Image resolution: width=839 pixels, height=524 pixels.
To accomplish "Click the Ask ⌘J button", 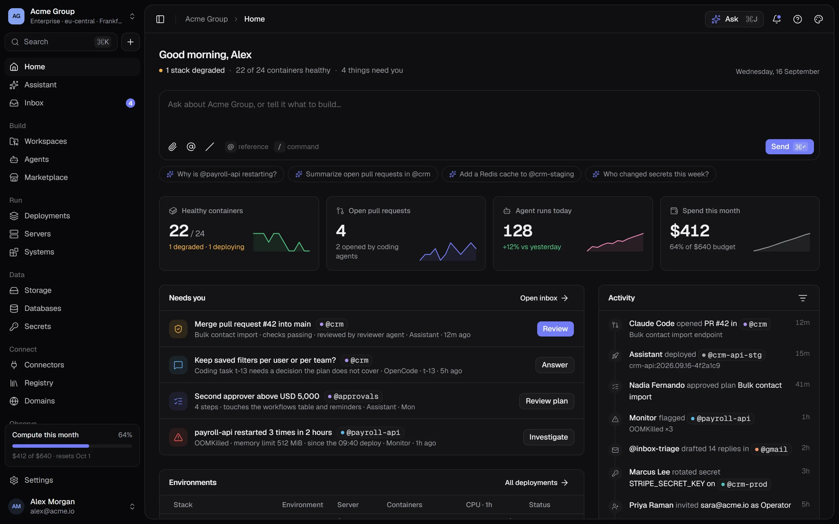I will pos(734,19).
